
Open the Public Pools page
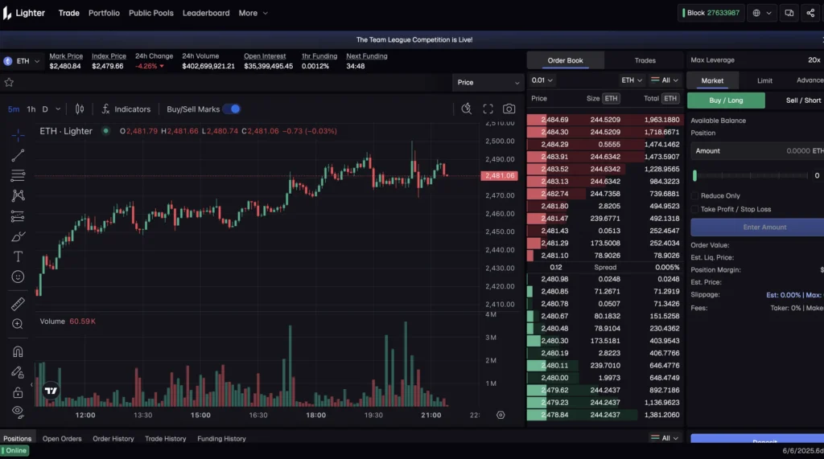(150, 13)
